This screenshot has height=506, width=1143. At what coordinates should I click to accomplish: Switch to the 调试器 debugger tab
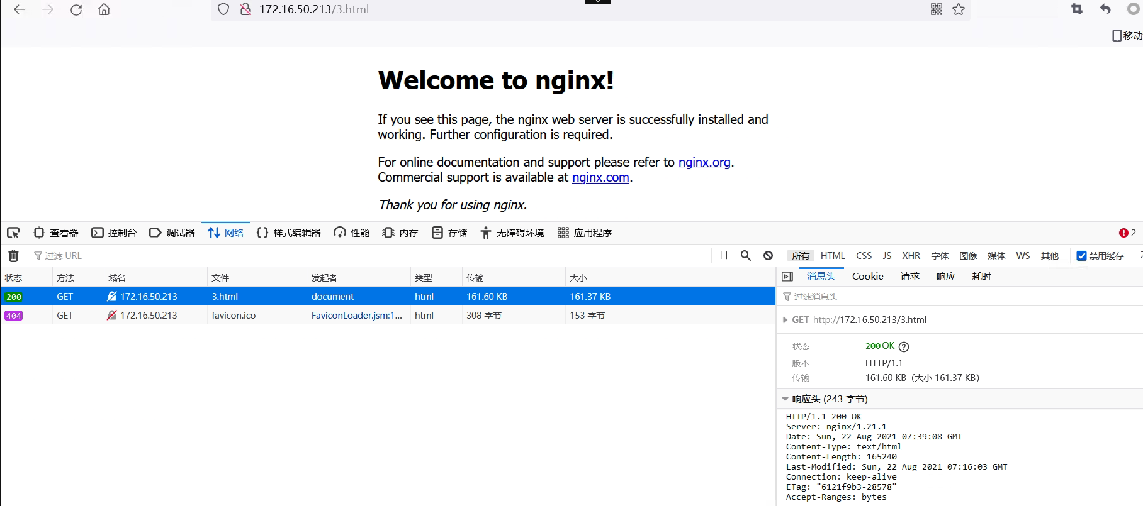pos(172,233)
